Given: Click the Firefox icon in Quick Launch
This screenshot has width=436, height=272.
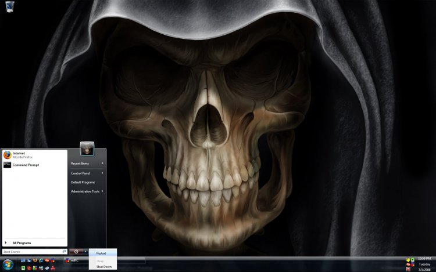Looking at the screenshot, I should click(x=35, y=260).
